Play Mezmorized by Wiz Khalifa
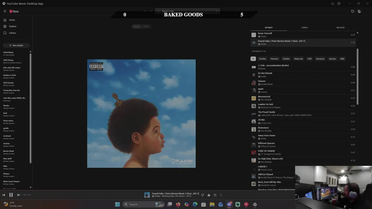The height and width of the screenshot is (209, 372). tap(303, 98)
